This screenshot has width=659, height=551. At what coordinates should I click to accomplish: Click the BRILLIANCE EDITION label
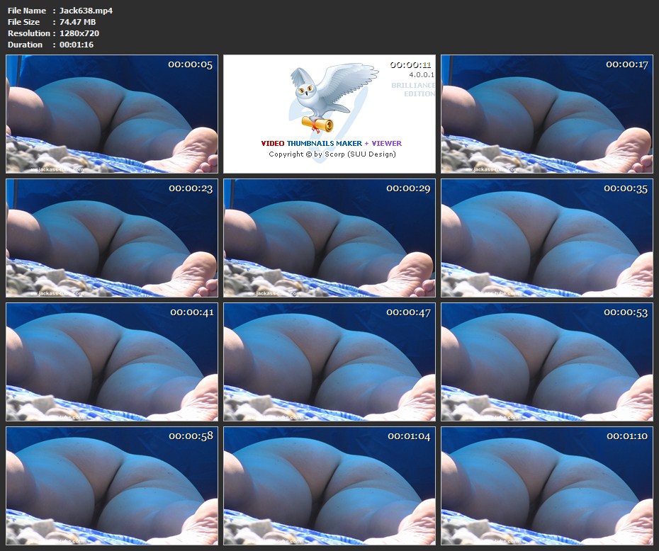(x=414, y=89)
